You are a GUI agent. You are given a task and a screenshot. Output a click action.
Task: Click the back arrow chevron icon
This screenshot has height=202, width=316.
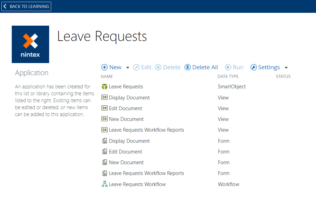(x=5, y=6)
